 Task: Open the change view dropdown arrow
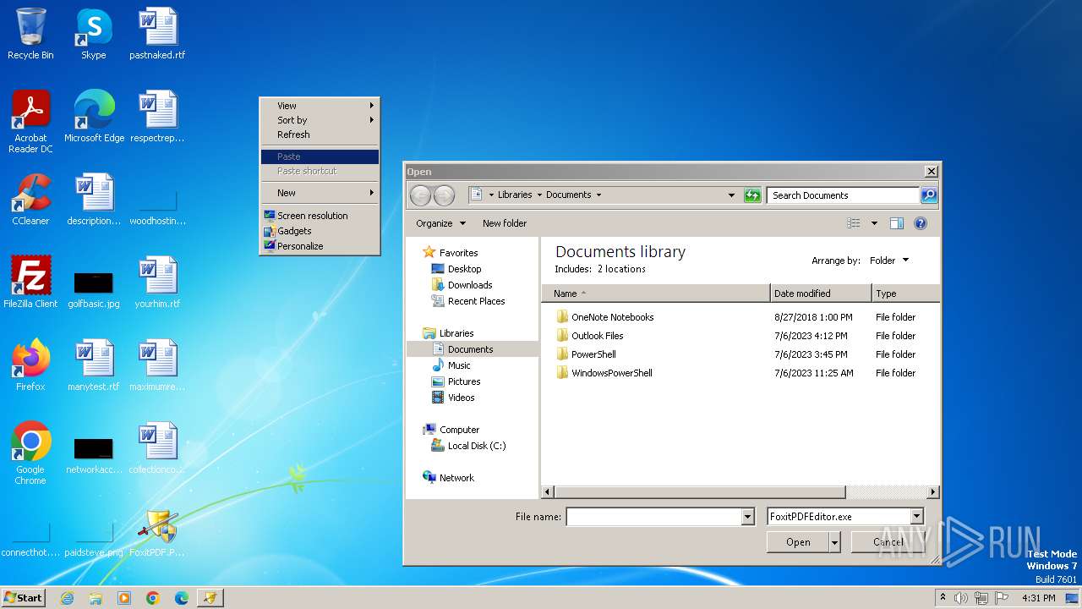pyautogui.click(x=874, y=223)
